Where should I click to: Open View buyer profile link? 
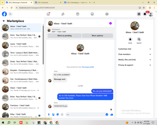[88, 67]
